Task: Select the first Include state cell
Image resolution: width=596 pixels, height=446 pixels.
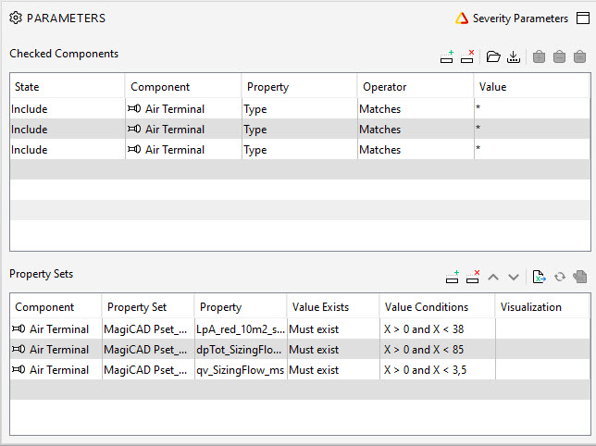Action: click(67, 109)
